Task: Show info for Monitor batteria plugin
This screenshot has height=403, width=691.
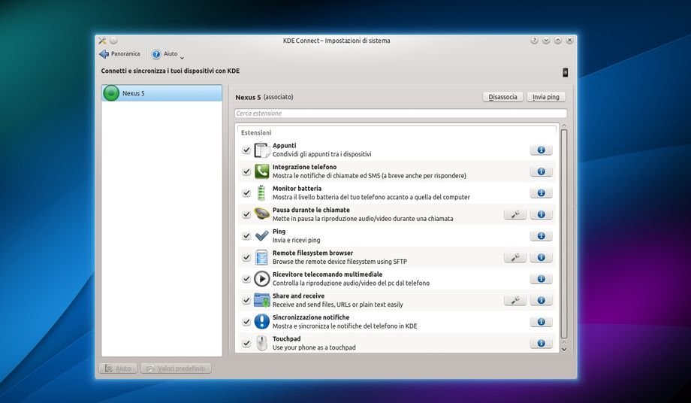Action: click(541, 192)
